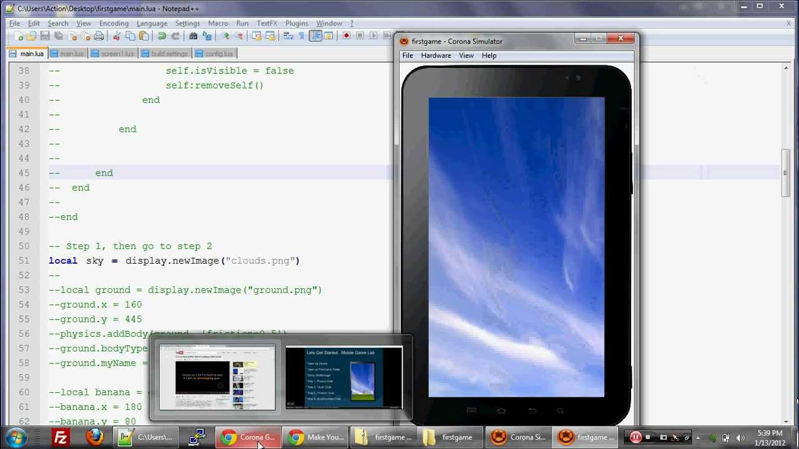
Task: Open Find with the binoculars icon
Action: [194, 36]
